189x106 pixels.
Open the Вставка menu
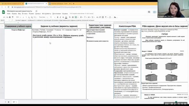[x=25, y=14]
